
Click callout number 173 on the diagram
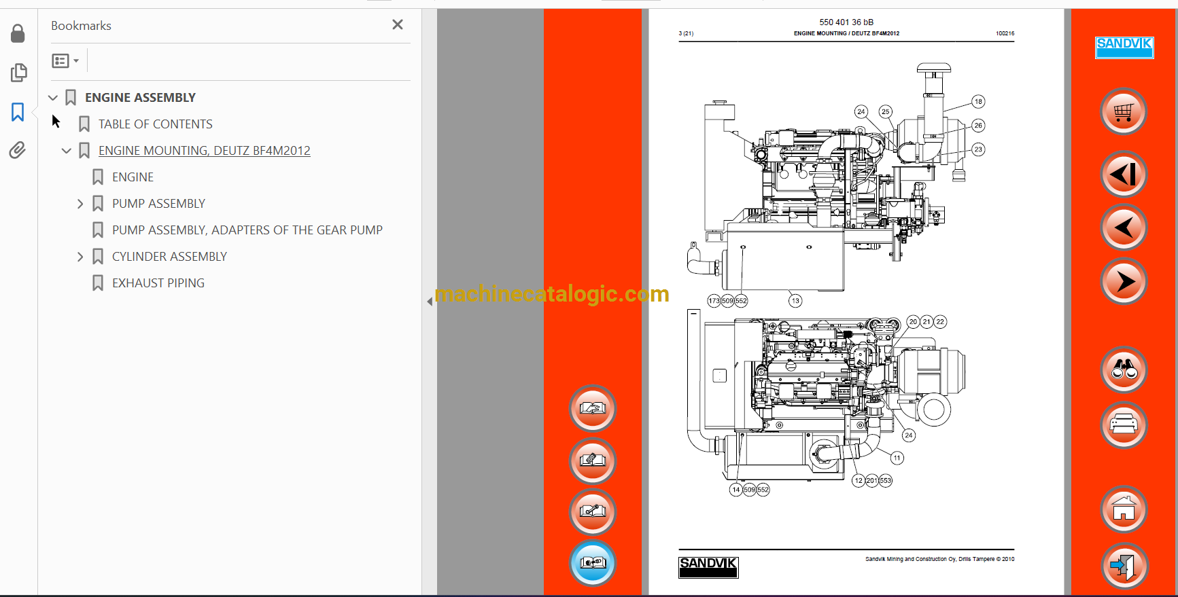coord(714,301)
